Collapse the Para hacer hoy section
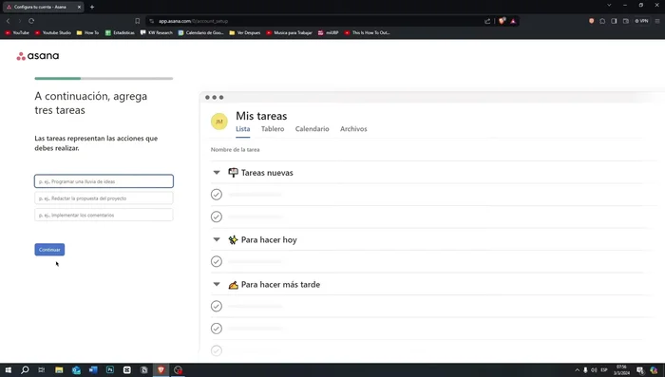 click(x=217, y=239)
